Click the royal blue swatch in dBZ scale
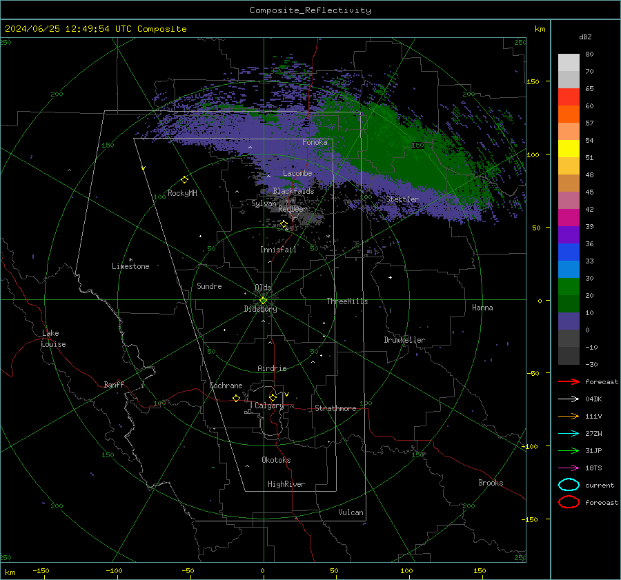 [569, 252]
